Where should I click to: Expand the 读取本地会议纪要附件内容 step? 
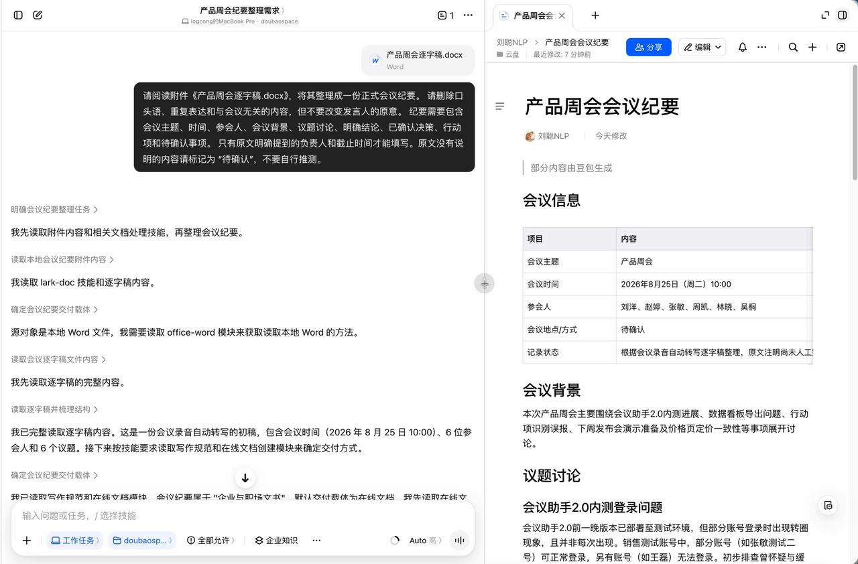(62, 259)
